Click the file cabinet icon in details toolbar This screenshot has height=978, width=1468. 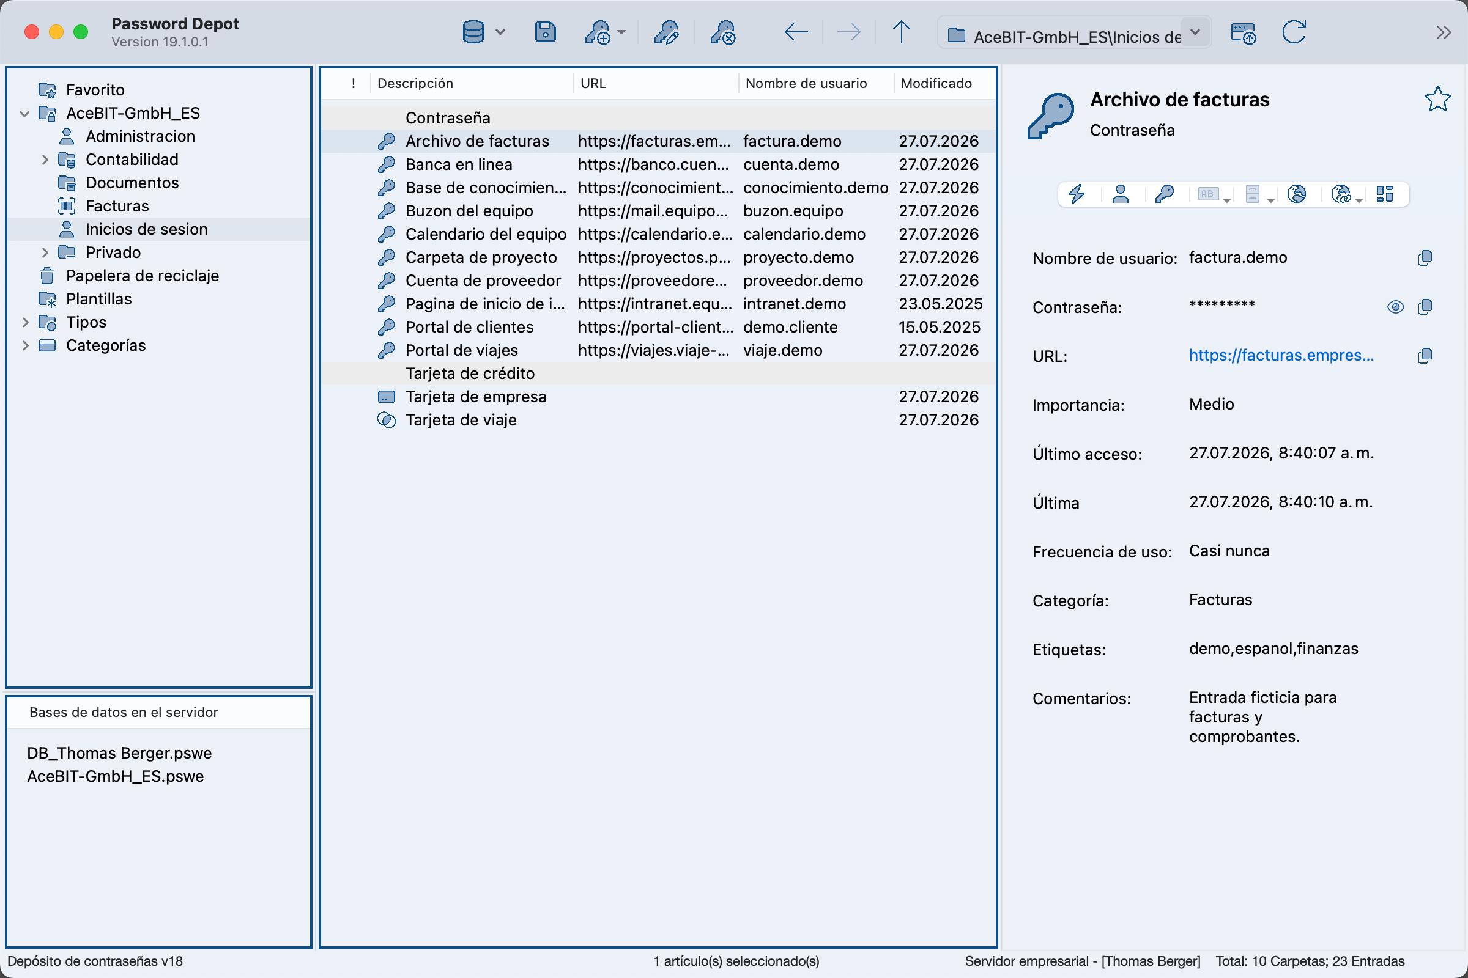click(x=1252, y=194)
